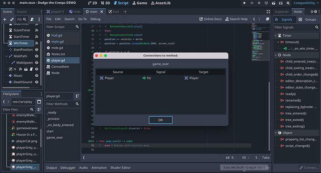The image size is (321, 173).
Task: Go to next script edit history arrow
Action: (259, 19)
